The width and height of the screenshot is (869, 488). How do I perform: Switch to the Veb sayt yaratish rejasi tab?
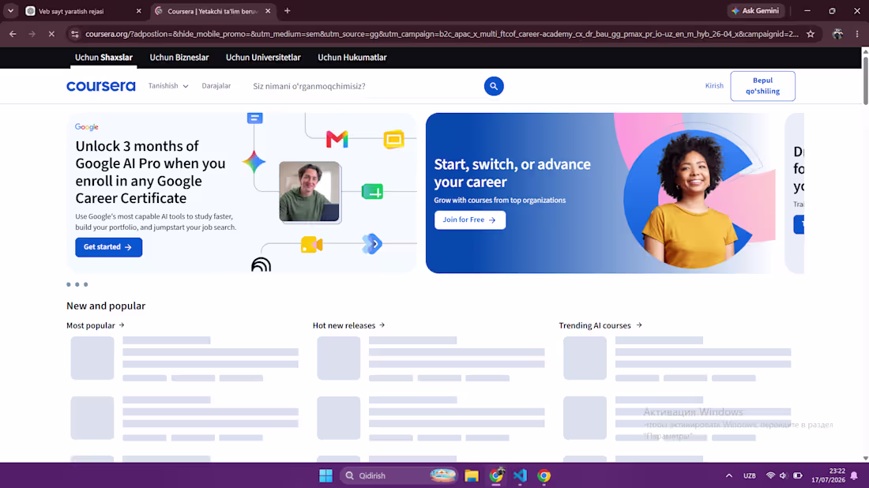click(x=83, y=11)
